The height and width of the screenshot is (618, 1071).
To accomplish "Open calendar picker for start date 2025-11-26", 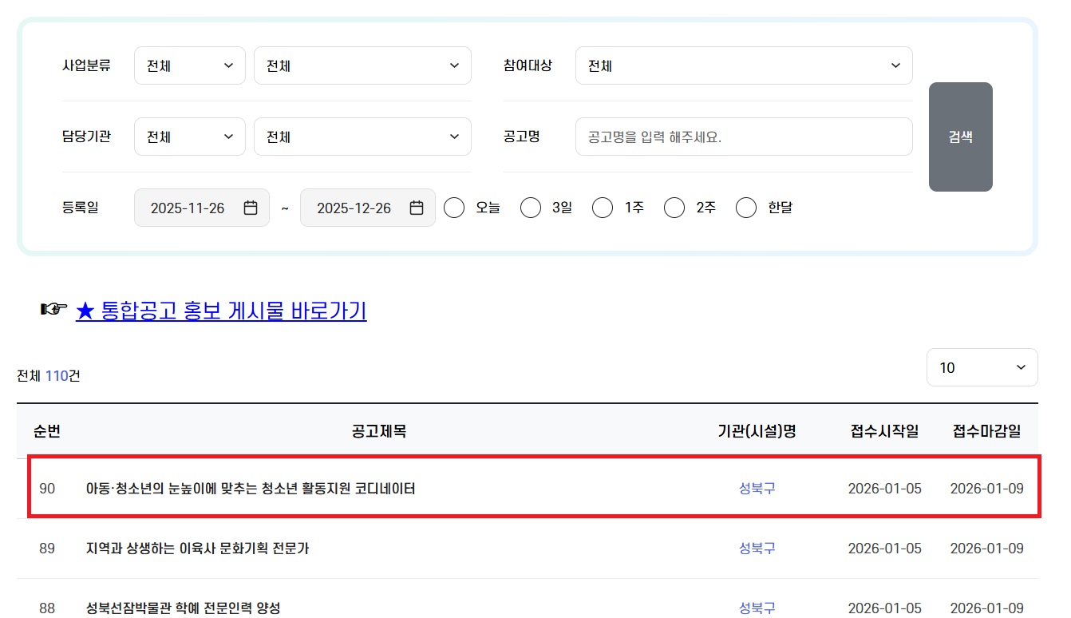I will [x=251, y=208].
